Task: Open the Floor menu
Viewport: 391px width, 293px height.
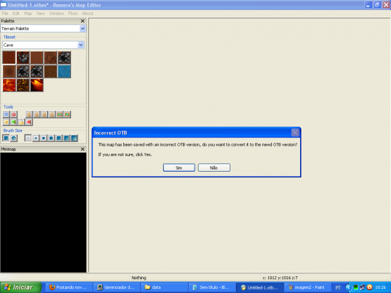Action: coord(73,13)
